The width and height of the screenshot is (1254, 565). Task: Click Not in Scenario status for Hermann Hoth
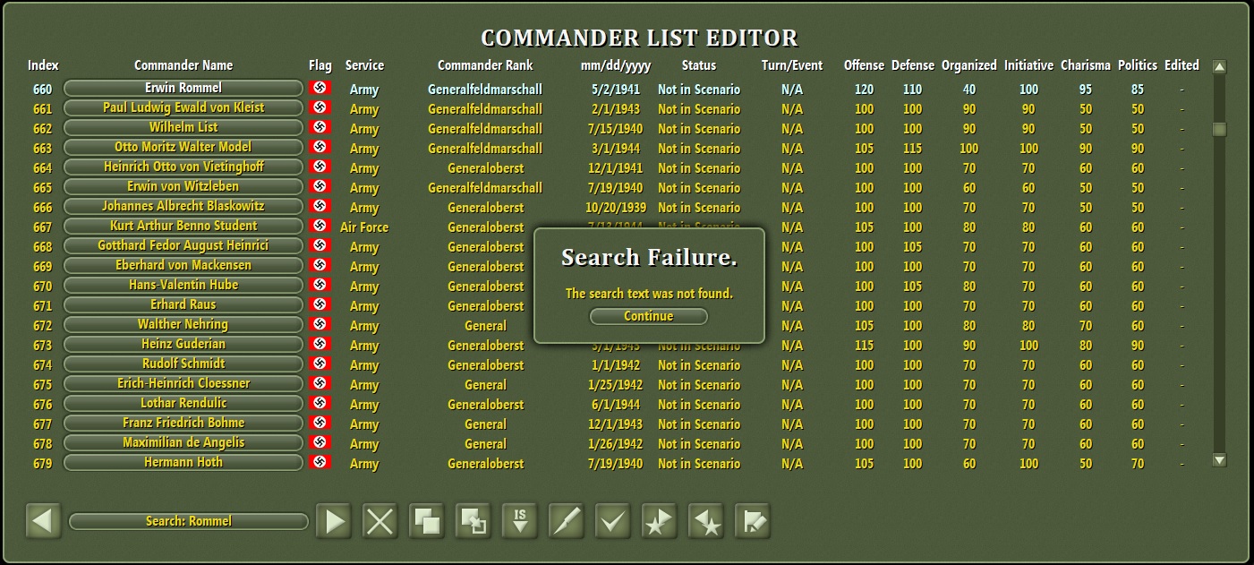(x=699, y=464)
